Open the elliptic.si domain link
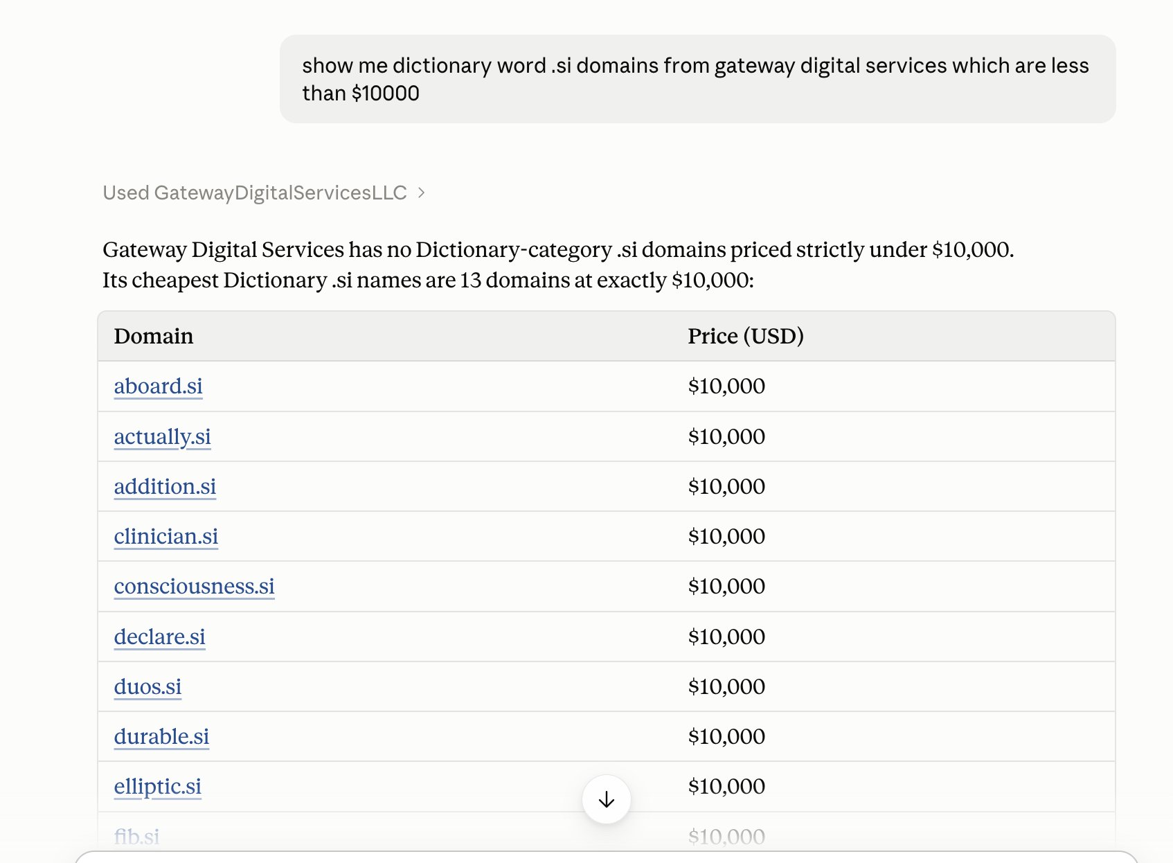The image size is (1173, 863). tap(157, 786)
